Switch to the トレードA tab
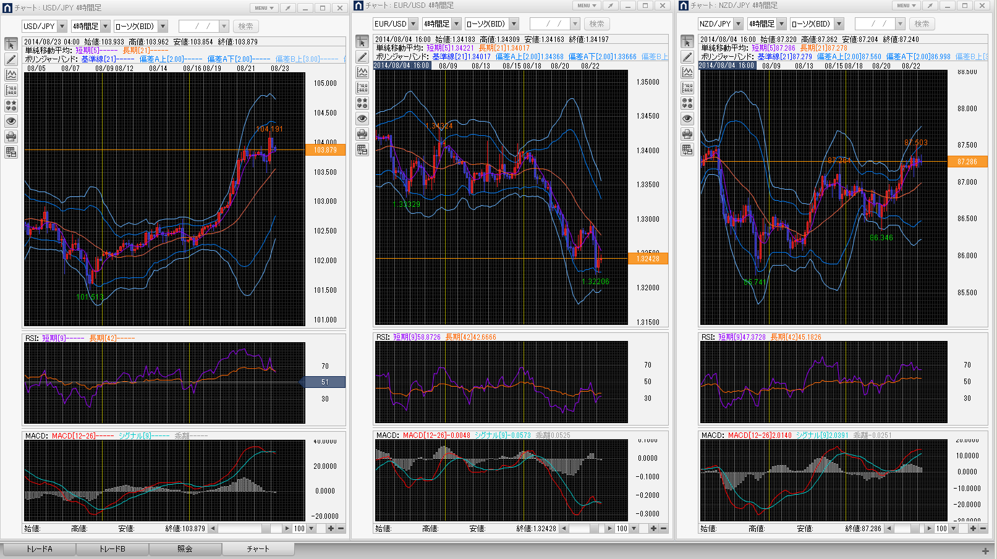 [x=40, y=549]
